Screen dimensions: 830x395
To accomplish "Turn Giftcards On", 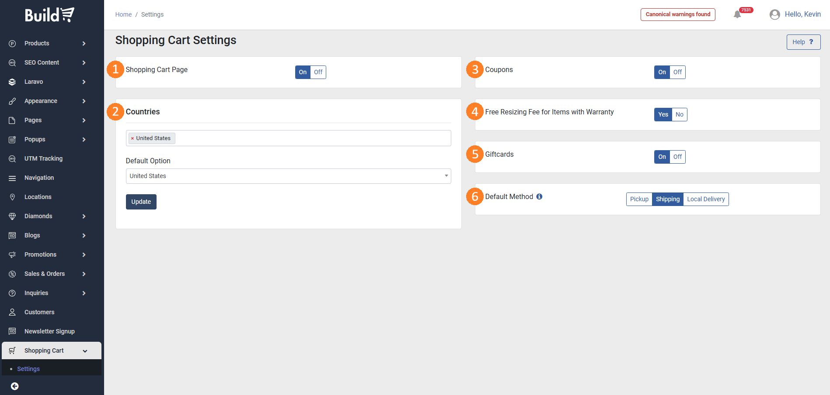I will point(662,157).
